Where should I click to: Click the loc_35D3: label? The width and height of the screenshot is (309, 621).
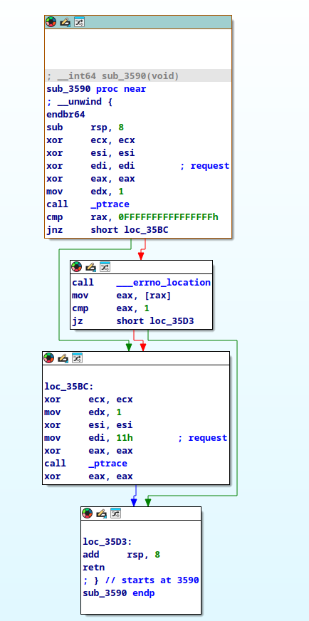(x=108, y=541)
